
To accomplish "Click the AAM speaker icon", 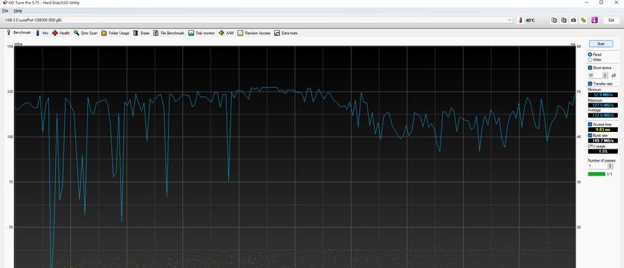I will pos(221,33).
